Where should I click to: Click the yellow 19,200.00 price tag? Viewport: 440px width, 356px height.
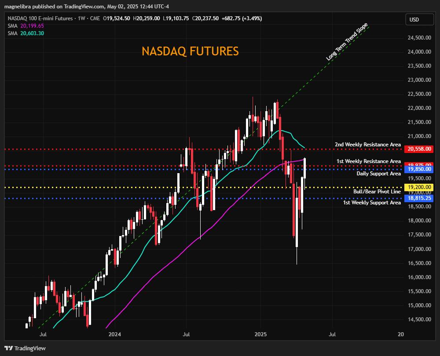419,187
